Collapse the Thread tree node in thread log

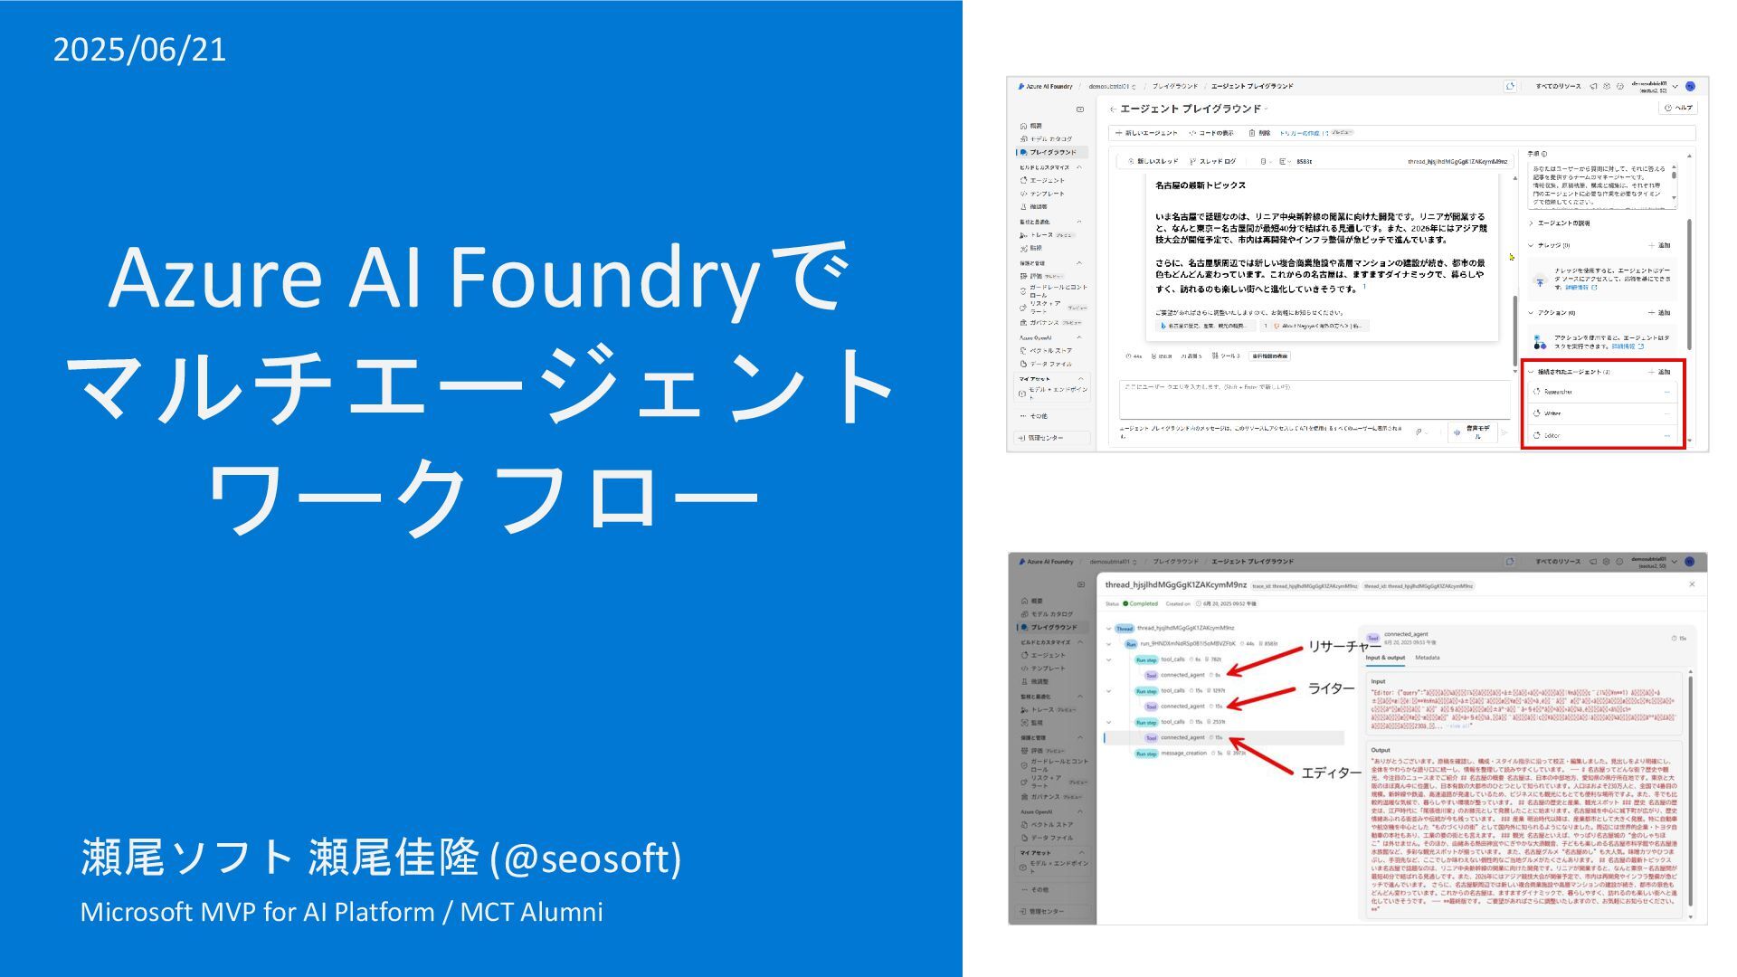pos(1109,628)
